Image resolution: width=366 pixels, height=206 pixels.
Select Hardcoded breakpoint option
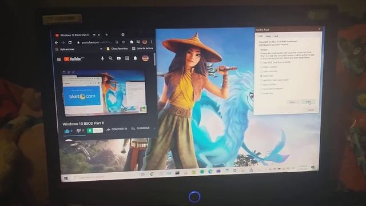(x=272, y=89)
